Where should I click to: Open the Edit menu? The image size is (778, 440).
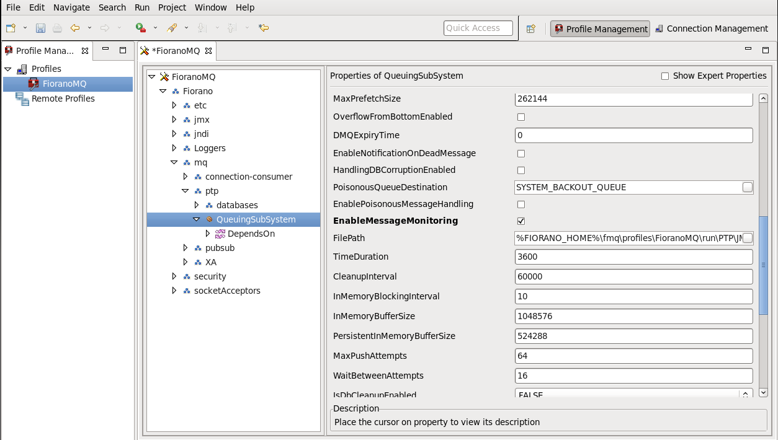(37, 7)
